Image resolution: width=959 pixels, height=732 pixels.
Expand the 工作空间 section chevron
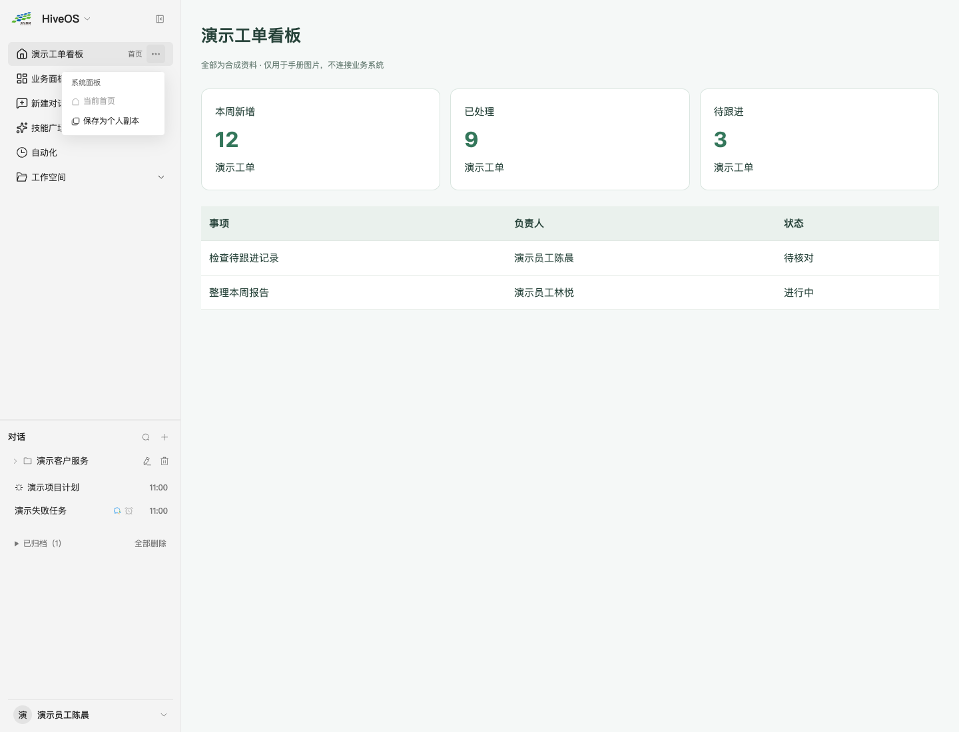point(161,177)
